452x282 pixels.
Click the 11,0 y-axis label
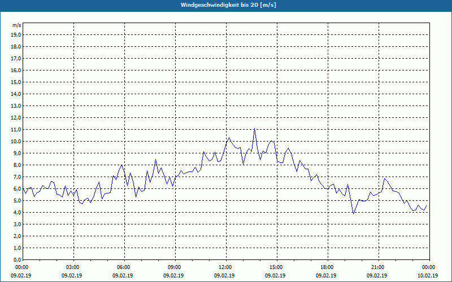click(16, 130)
